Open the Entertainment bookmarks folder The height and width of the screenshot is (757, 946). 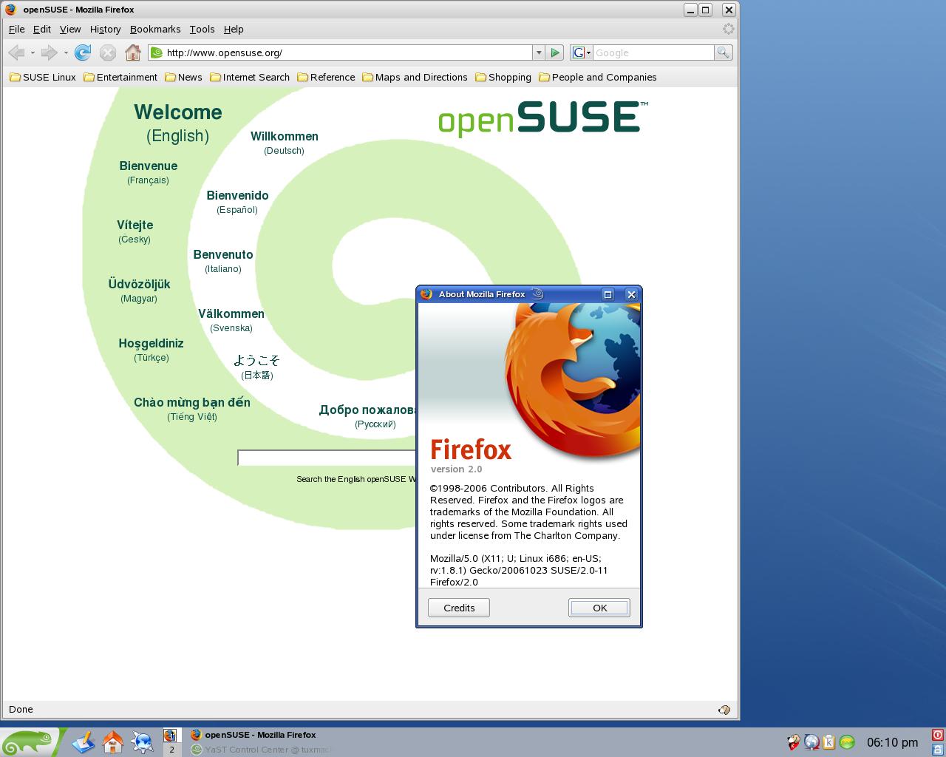click(x=120, y=77)
